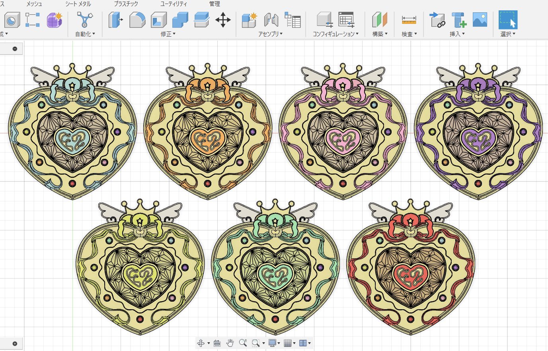Image resolution: width=548 pixels, height=351 pixels.
Task: Open the 選択 dropdown
Action: [508, 34]
